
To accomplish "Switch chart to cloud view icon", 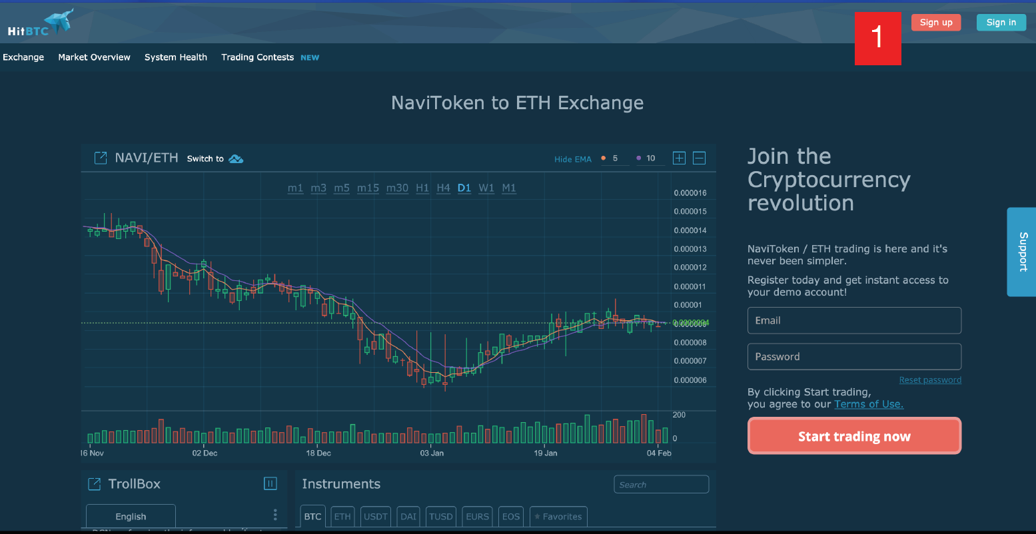I will click(236, 158).
